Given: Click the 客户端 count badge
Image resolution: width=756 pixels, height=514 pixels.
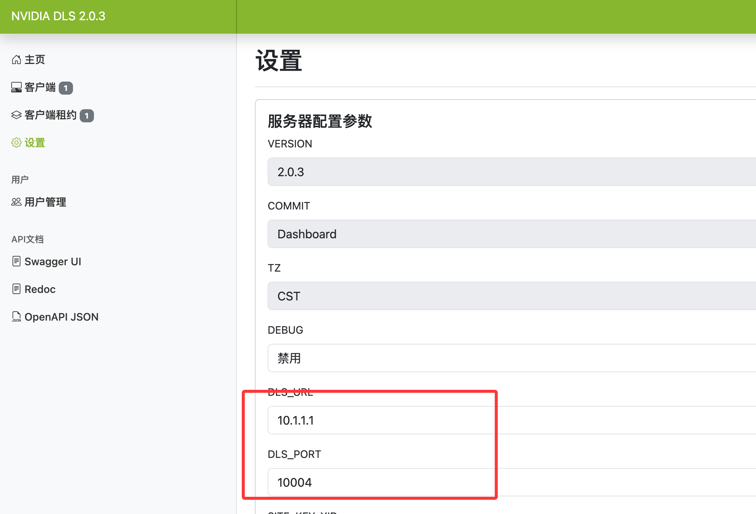Looking at the screenshot, I should click(x=66, y=88).
